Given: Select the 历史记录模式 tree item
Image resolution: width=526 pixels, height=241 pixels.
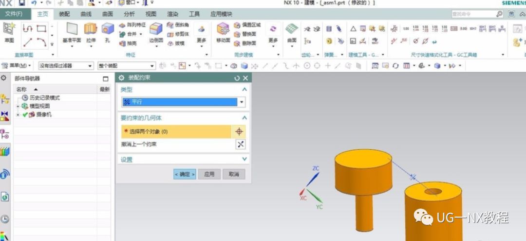Looking at the screenshot, I should (45, 98).
